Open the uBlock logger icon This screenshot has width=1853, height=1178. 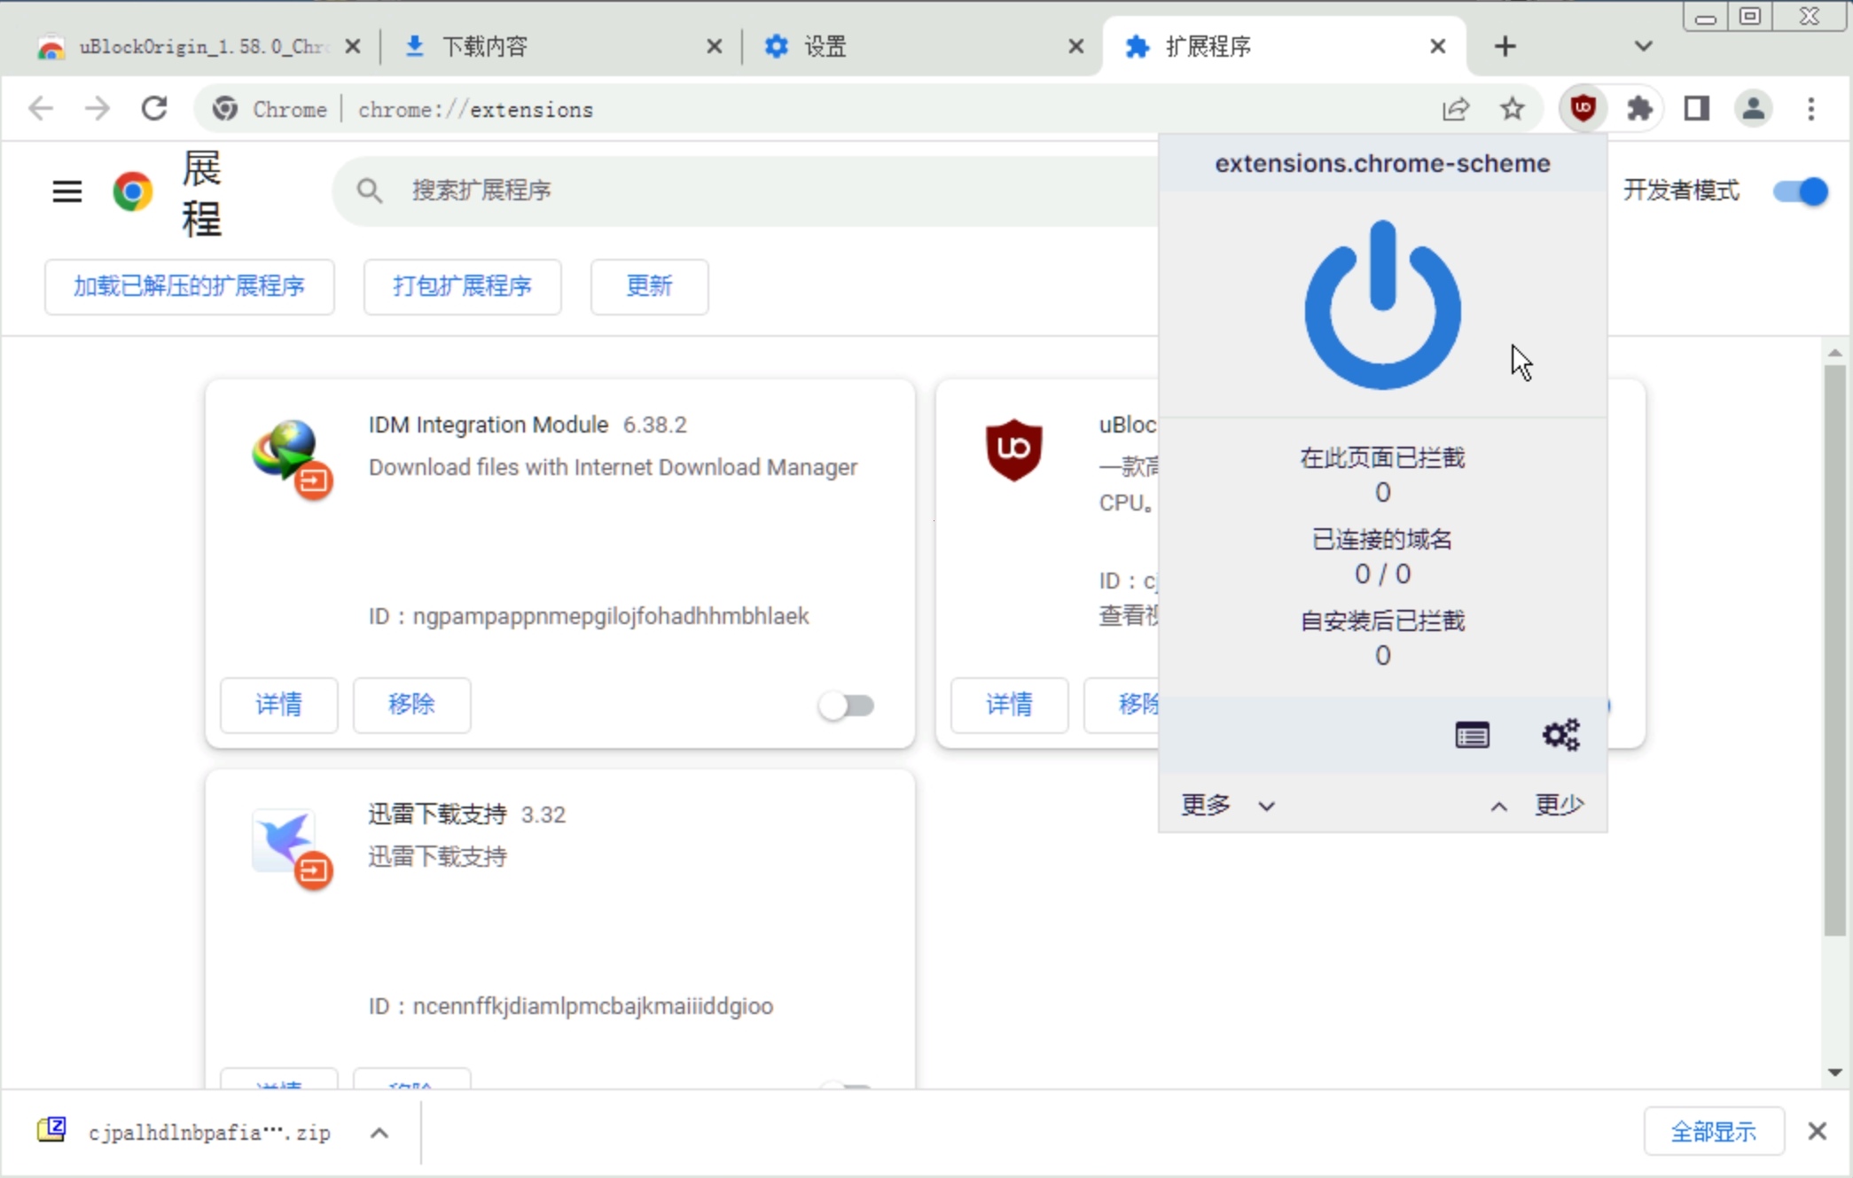point(1472,735)
